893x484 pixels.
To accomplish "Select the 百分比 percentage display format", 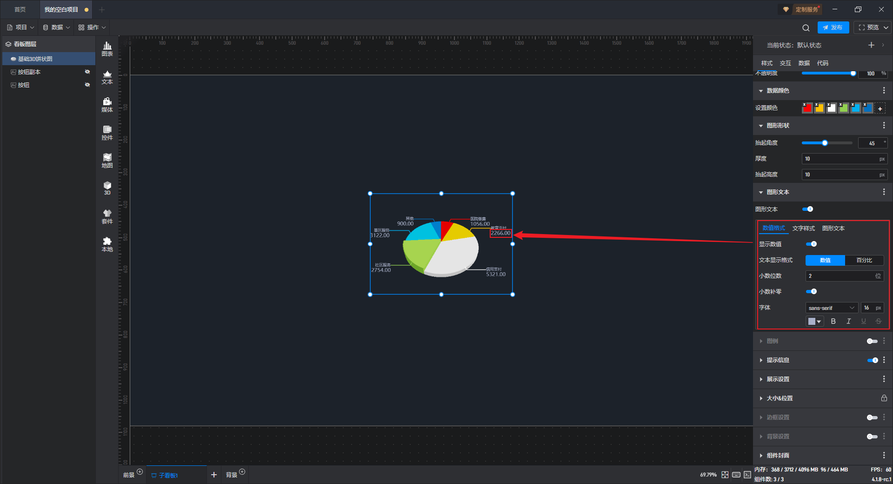I will click(x=864, y=261).
